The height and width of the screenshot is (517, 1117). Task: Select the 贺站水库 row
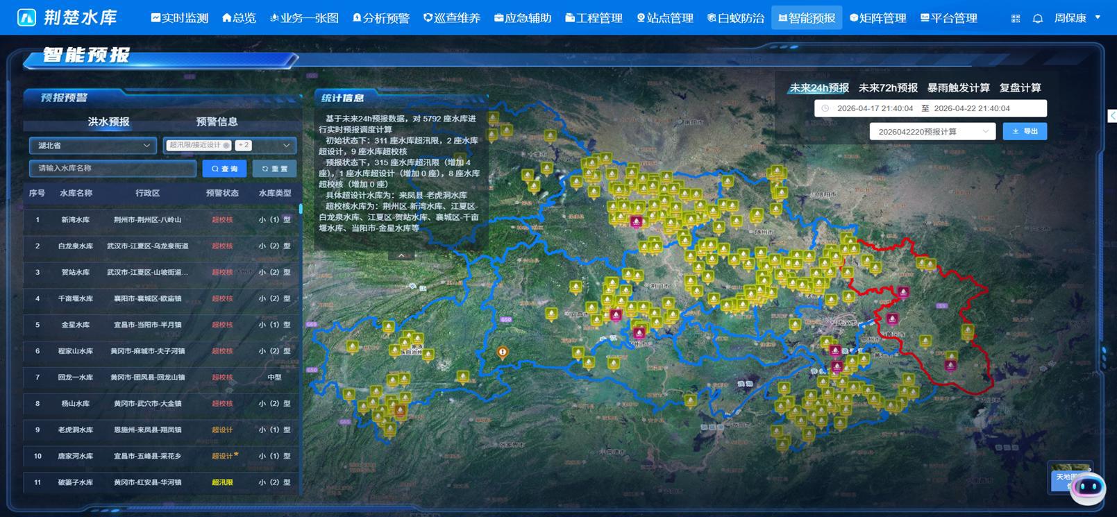pyautogui.click(x=161, y=273)
